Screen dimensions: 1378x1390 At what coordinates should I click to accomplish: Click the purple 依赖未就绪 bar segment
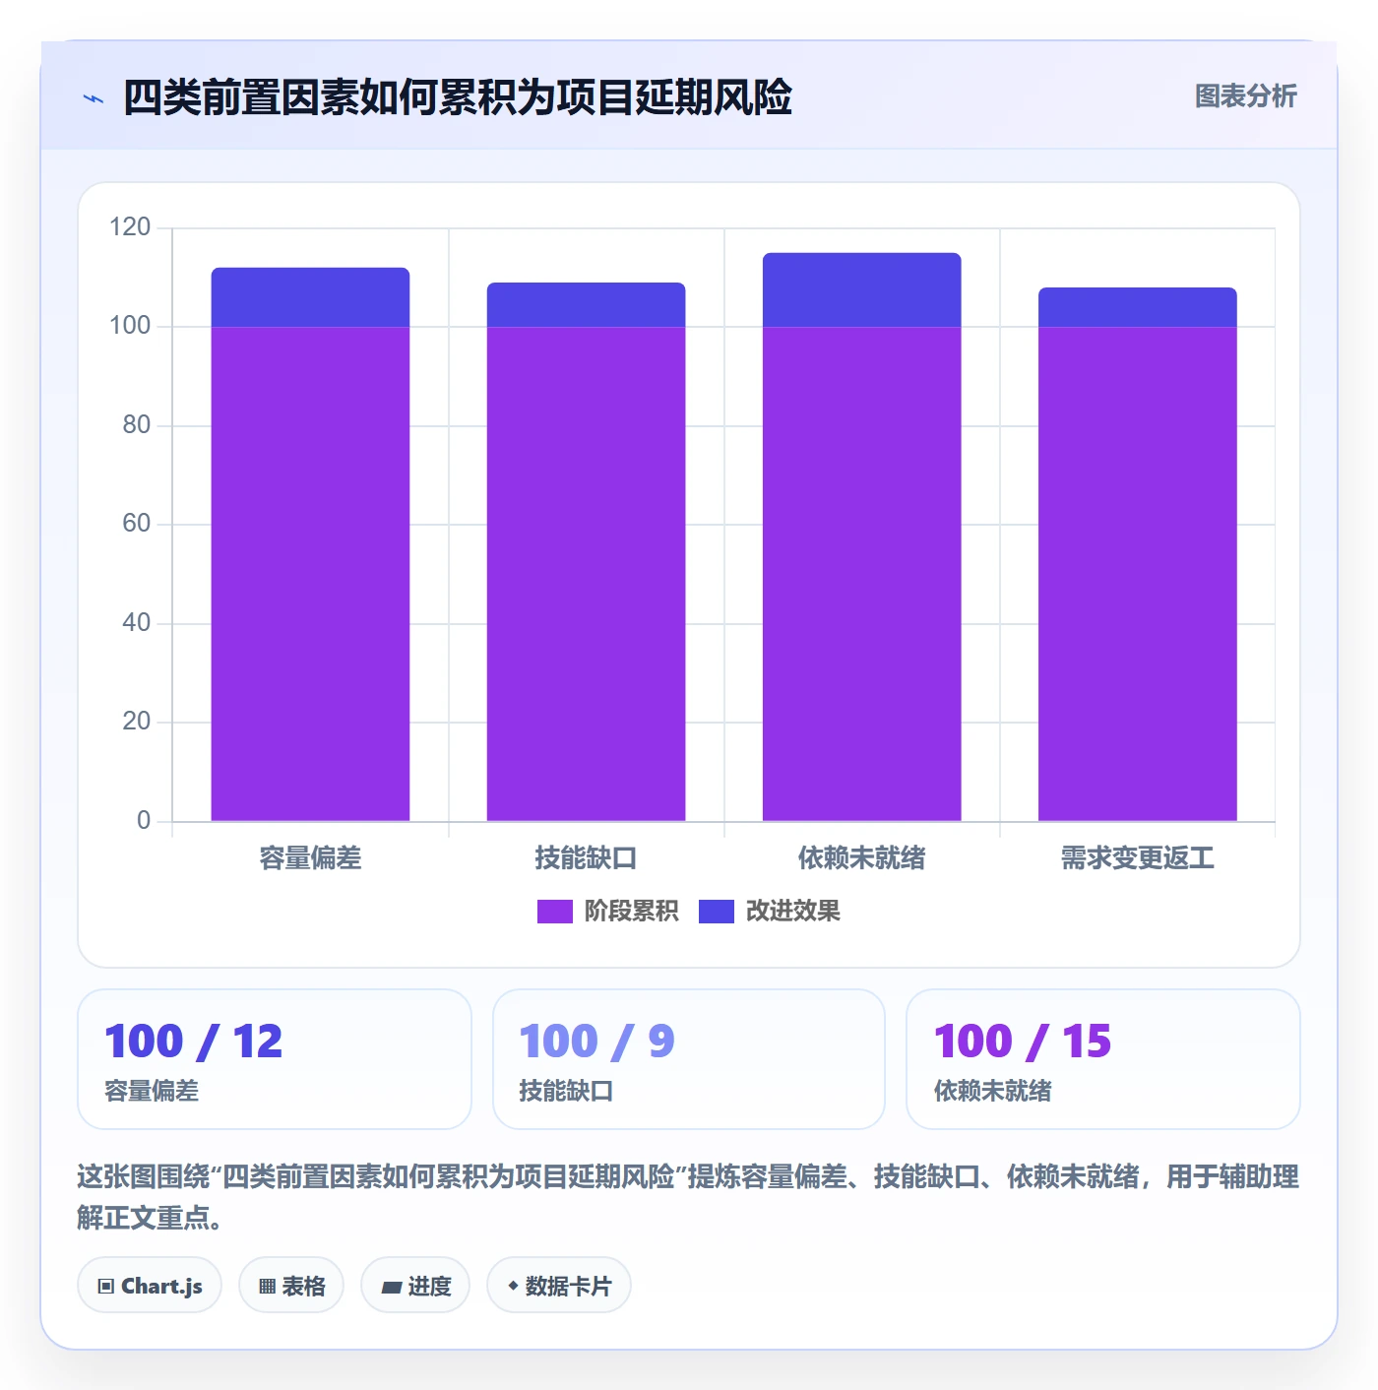point(861,574)
